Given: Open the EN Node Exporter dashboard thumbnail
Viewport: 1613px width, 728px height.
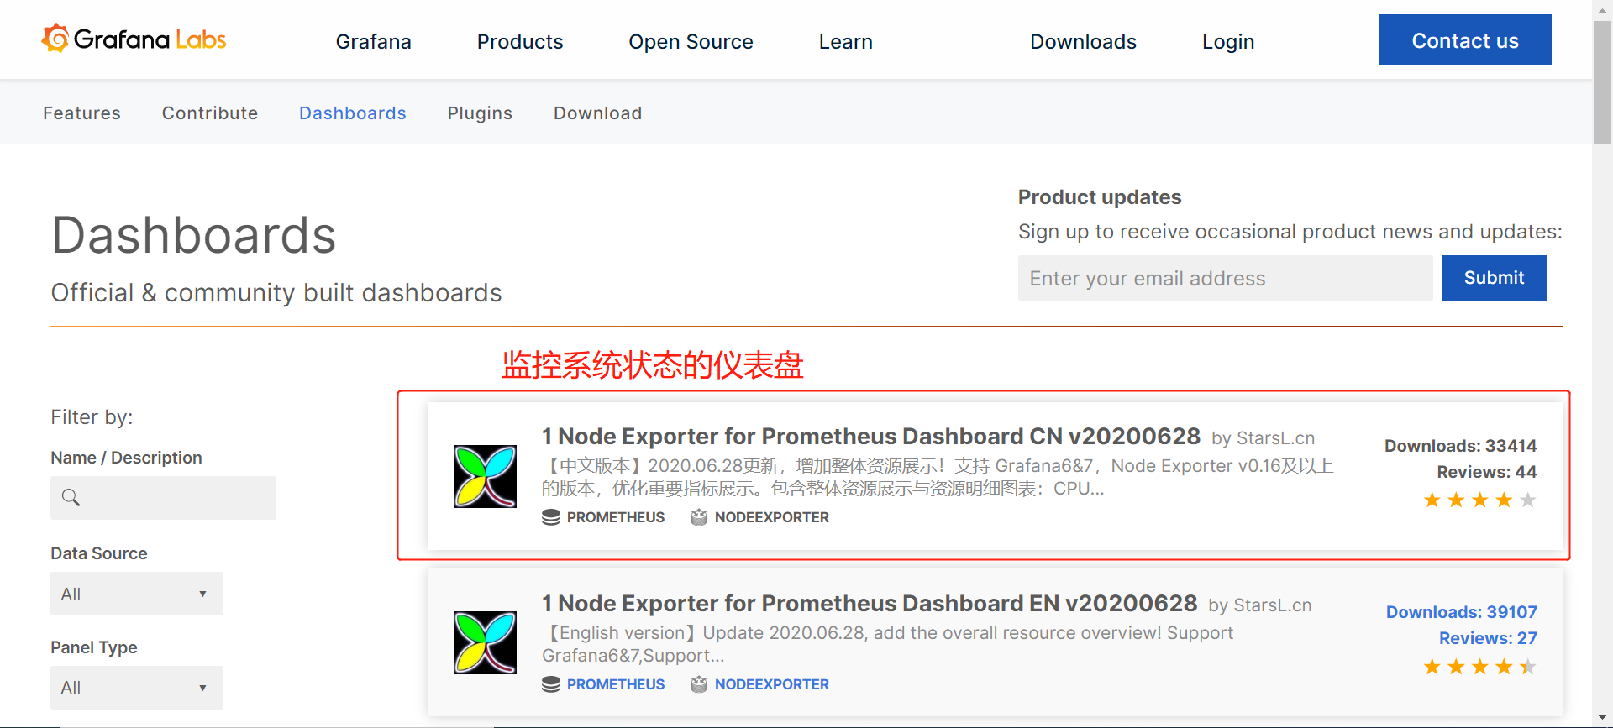Looking at the screenshot, I should coord(485,642).
